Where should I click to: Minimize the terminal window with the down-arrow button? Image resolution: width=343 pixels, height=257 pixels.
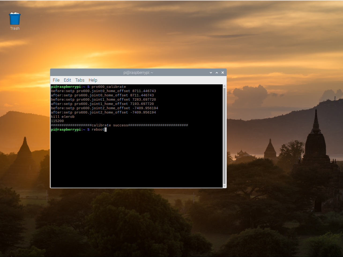click(211, 72)
